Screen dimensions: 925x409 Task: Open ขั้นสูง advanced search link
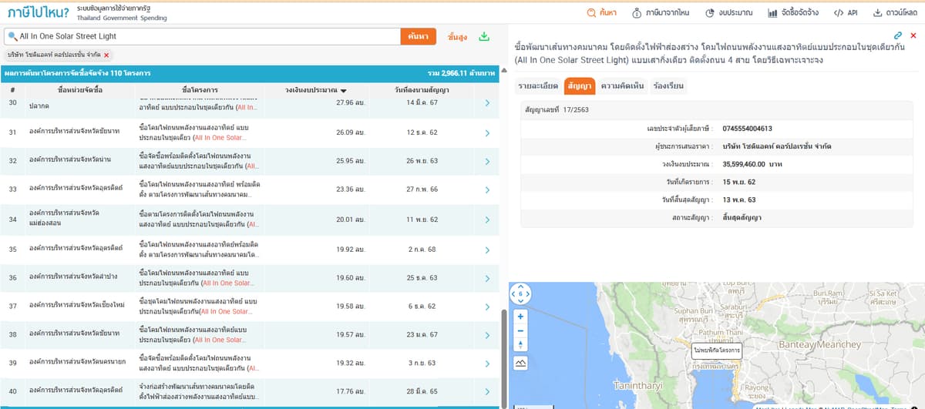457,37
